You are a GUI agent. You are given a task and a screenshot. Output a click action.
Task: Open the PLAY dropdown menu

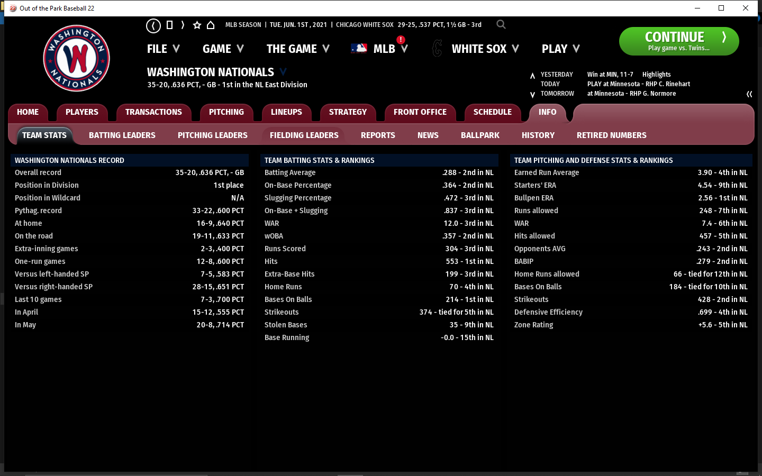point(560,49)
